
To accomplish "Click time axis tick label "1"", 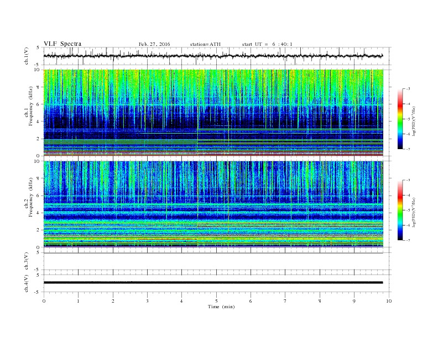I will click(x=78, y=301).
